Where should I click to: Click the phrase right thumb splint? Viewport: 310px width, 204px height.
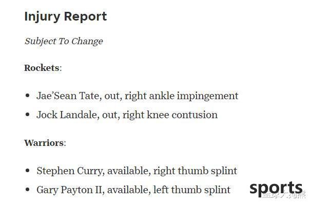point(195,171)
